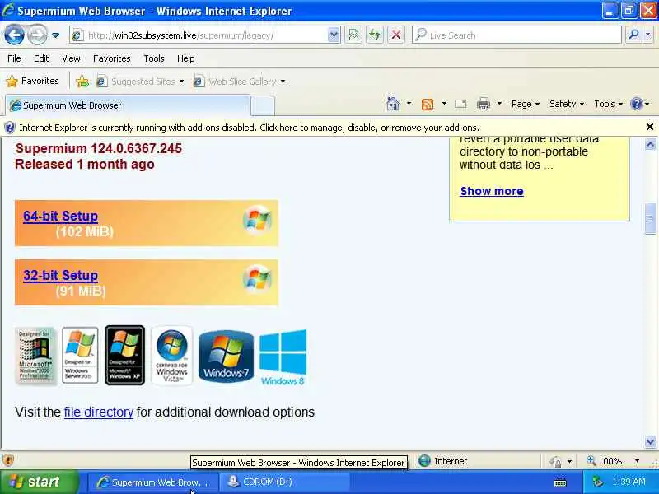Open the Page command bar menu
The image size is (659, 494).
coord(526,104)
